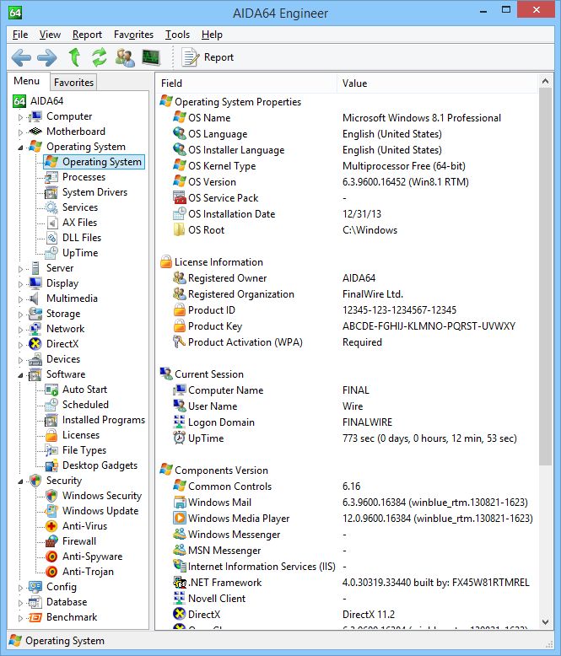The width and height of the screenshot is (561, 656).
Task: Select the System Drivers icon
Action: point(51,192)
